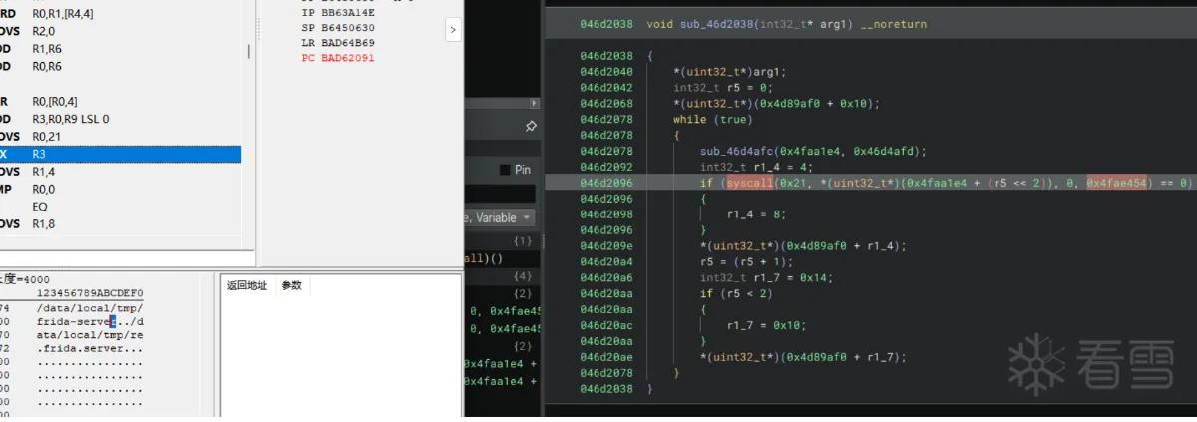Select the MOVS R0,21 instruction line

tap(121, 136)
